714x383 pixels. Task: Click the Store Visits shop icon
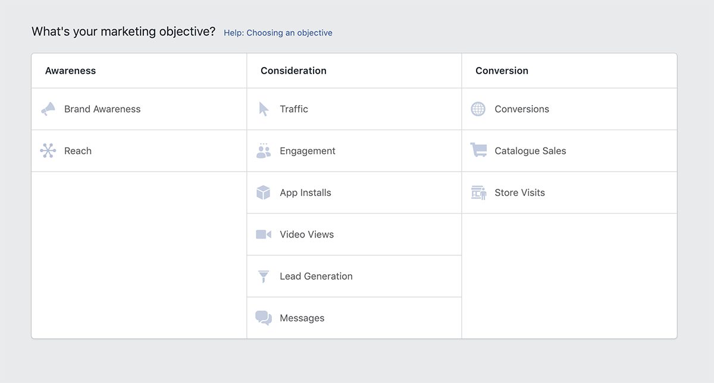(x=478, y=192)
